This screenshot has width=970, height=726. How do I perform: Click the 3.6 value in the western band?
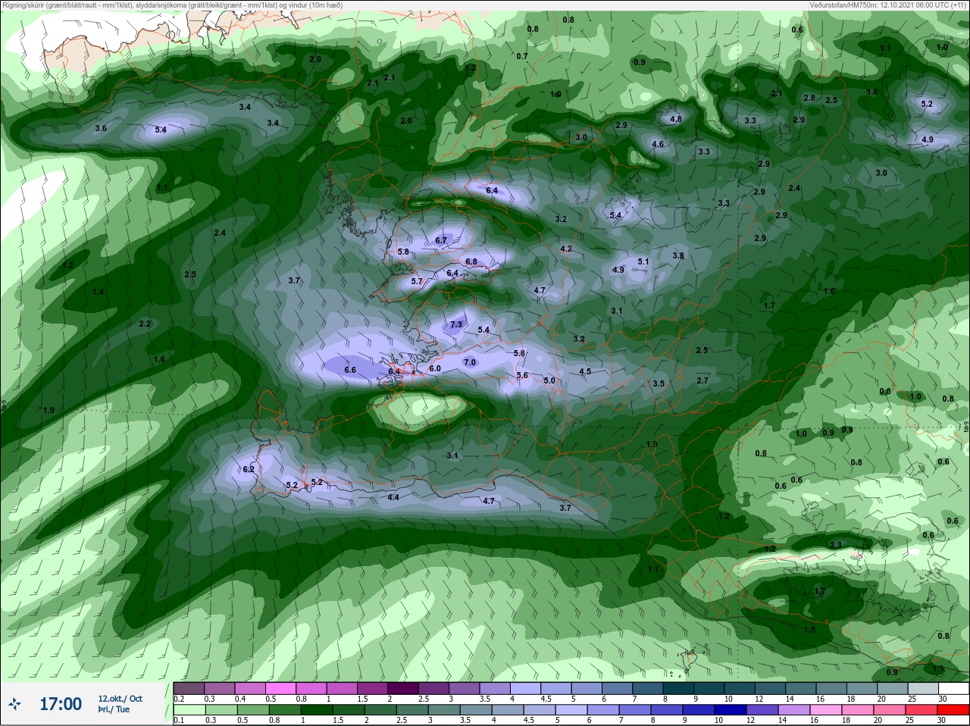(x=101, y=128)
